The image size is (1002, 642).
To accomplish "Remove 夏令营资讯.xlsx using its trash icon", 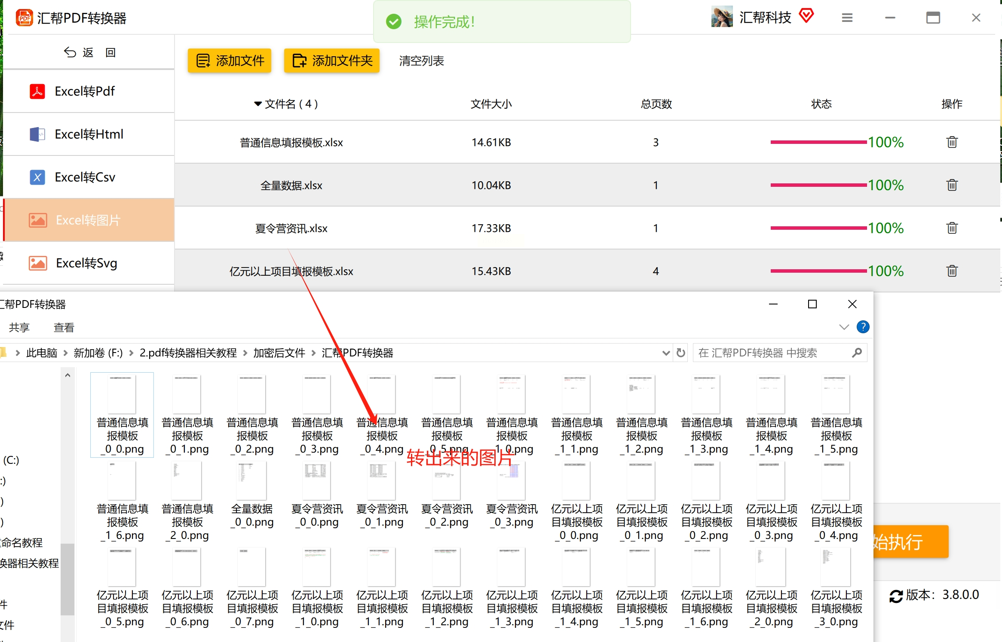I will [952, 228].
